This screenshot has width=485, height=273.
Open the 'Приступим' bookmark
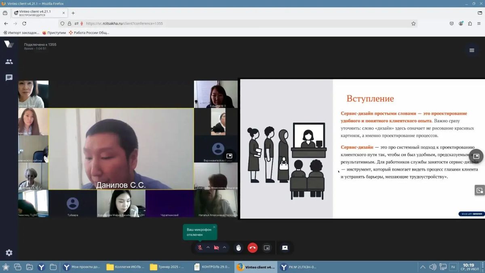pyautogui.click(x=54, y=32)
